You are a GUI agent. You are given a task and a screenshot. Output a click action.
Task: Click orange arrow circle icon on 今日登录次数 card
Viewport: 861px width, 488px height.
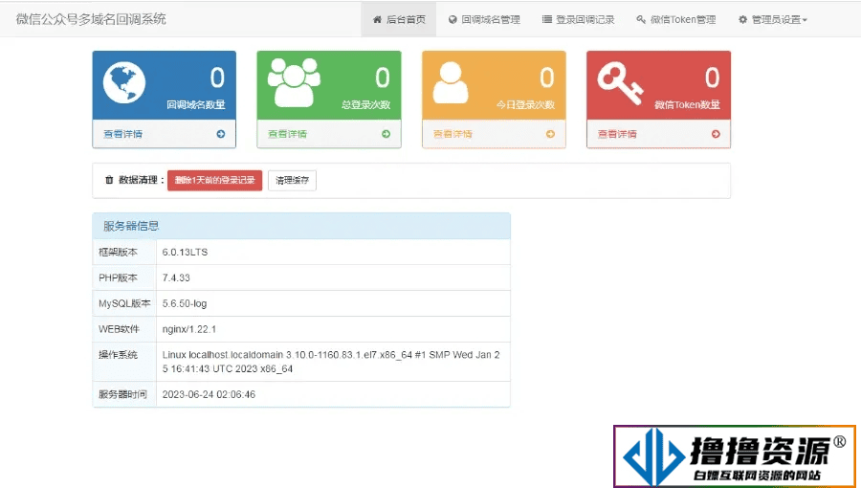(x=550, y=134)
